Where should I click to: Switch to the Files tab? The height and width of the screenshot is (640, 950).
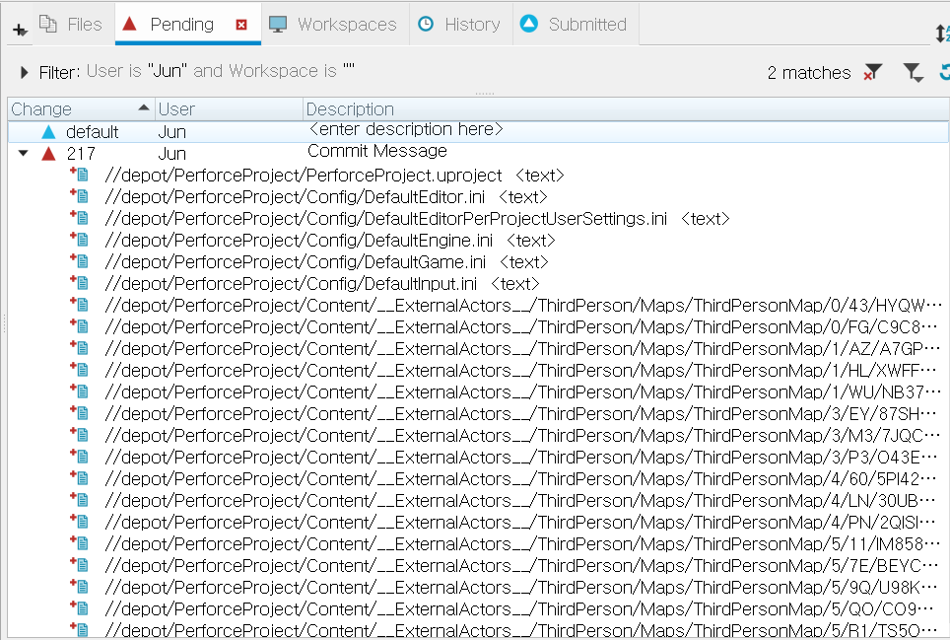click(x=71, y=25)
